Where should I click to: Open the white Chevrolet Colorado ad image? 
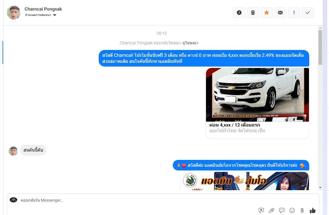pos(257,95)
